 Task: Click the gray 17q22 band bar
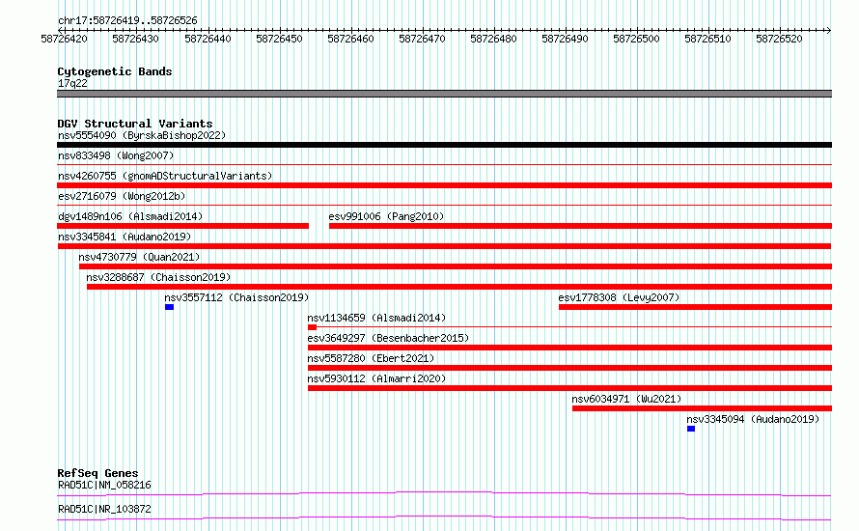[x=444, y=94]
